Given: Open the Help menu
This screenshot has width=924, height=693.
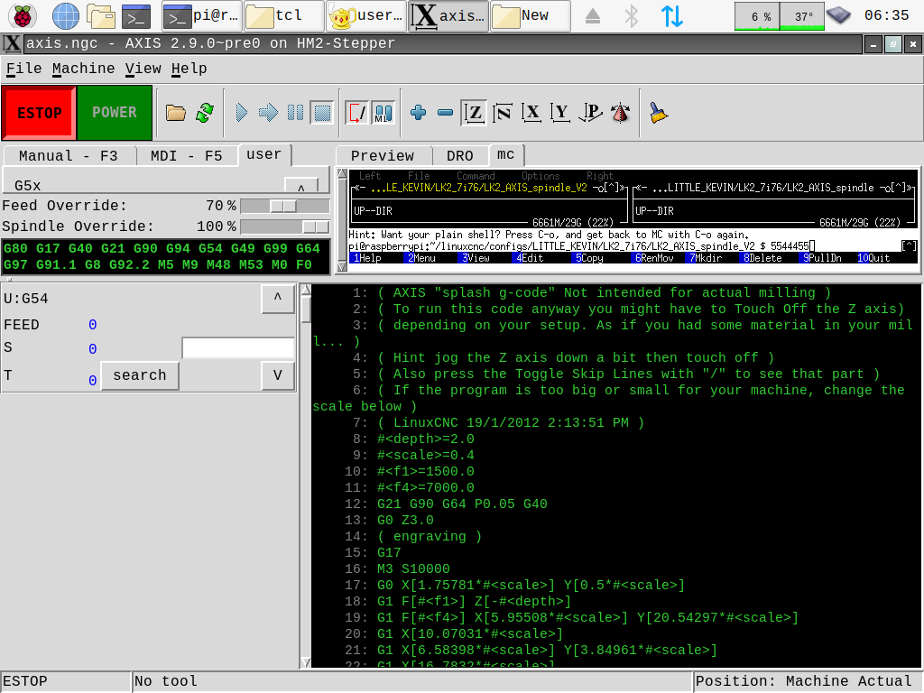Looking at the screenshot, I should (189, 69).
